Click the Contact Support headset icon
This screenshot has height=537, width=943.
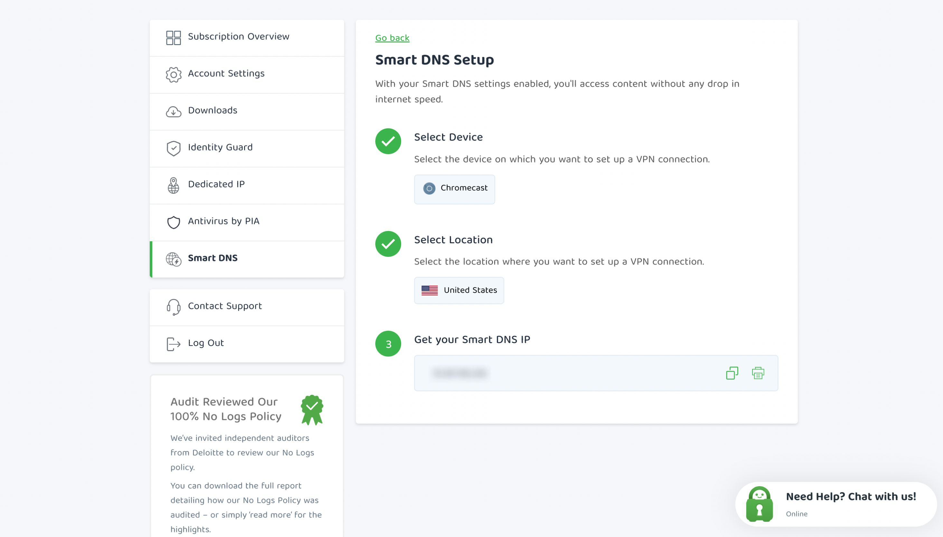click(174, 307)
